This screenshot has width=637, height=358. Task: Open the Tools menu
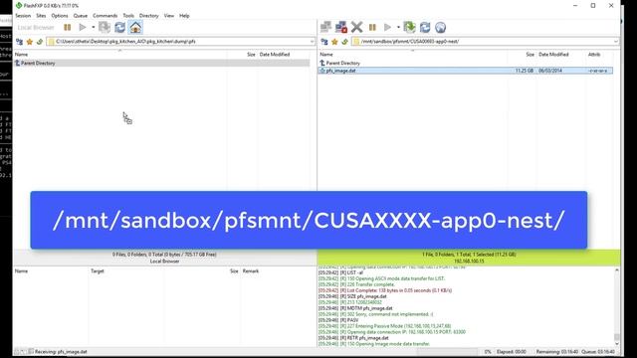click(128, 16)
